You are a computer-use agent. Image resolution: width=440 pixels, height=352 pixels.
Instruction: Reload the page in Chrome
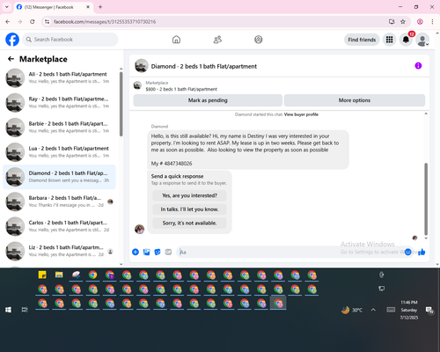[33, 22]
